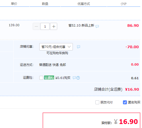Uncheck the 匿名购买 checkbox
142x128 pixels.
(125, 102)
